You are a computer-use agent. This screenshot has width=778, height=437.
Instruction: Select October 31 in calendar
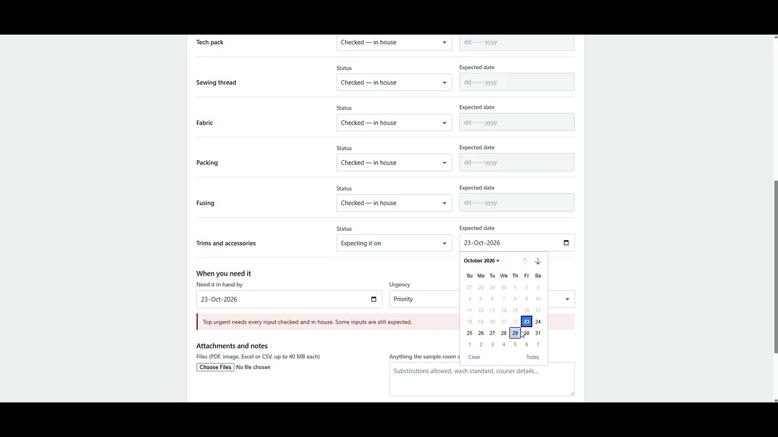click(538, 333)
